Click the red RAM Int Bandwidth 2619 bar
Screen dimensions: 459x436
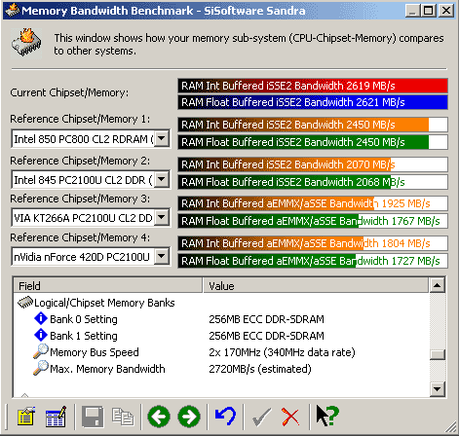click(313, 86)
